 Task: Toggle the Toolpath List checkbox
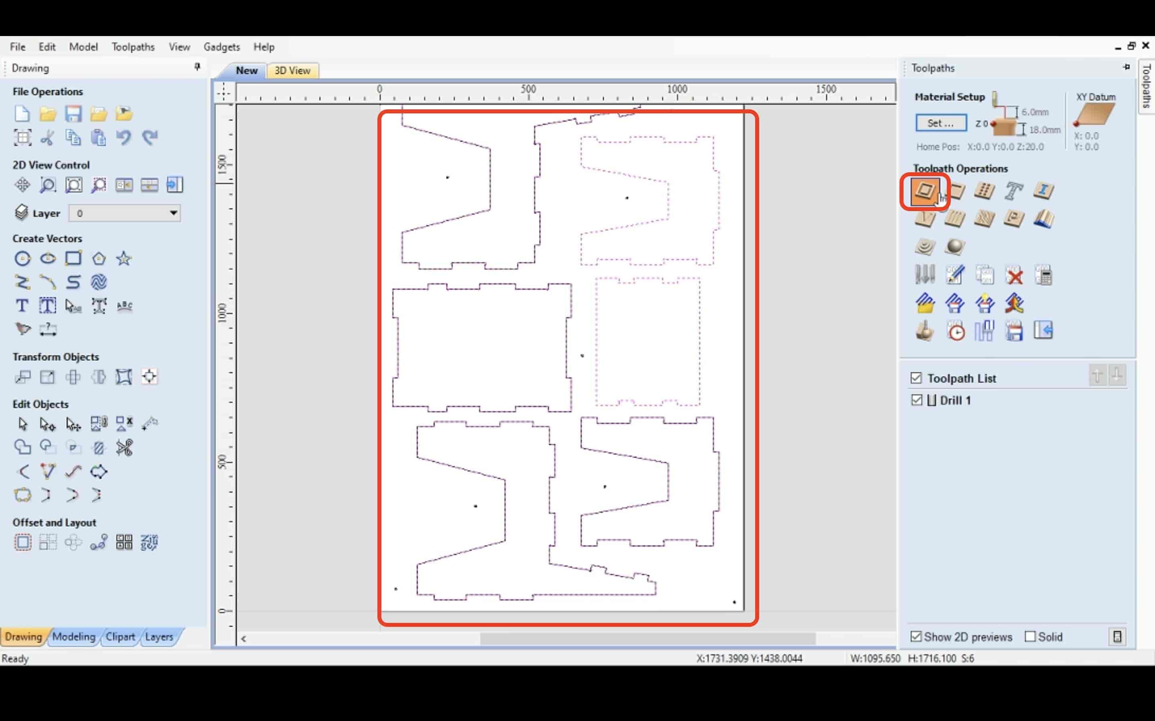(x=916, y=378)
